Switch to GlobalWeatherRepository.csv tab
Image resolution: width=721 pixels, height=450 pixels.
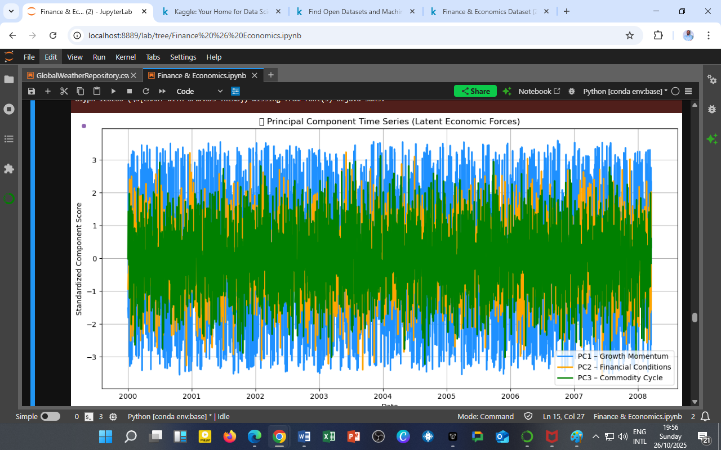[82, 75]
